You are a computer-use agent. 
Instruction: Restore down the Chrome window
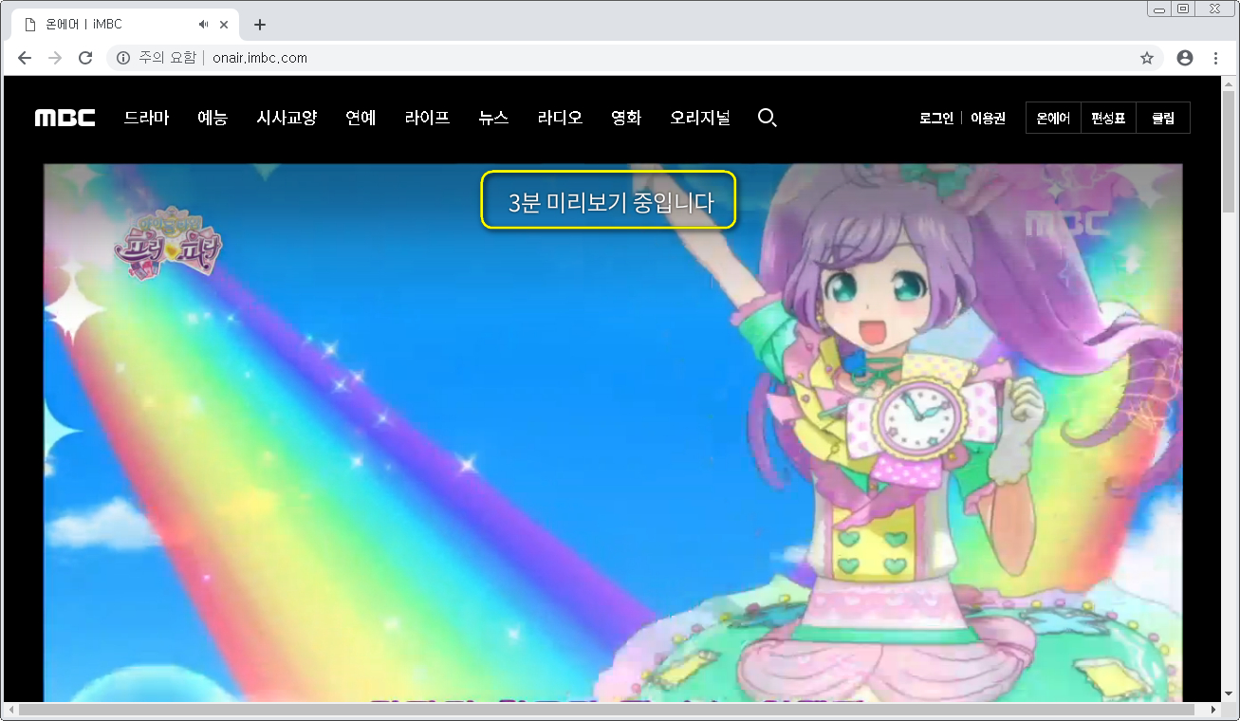tap(1183, 9)
